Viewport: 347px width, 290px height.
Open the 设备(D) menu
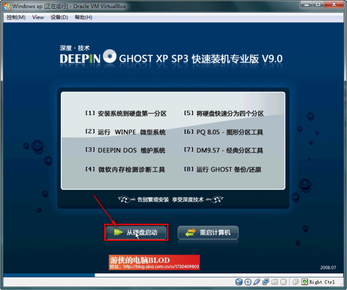click(x=59, y=17)
